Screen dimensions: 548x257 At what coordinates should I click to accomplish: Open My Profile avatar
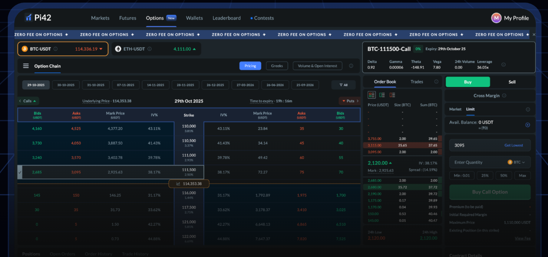496,18
